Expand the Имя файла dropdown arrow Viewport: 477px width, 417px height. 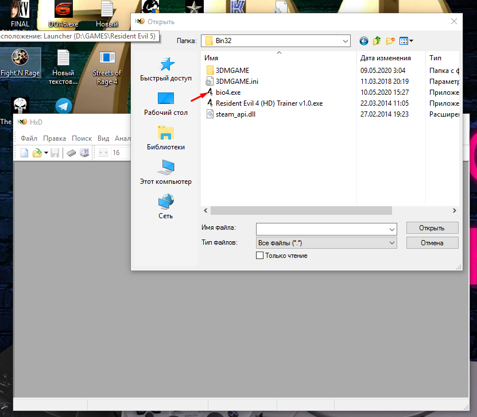[392, 229]
